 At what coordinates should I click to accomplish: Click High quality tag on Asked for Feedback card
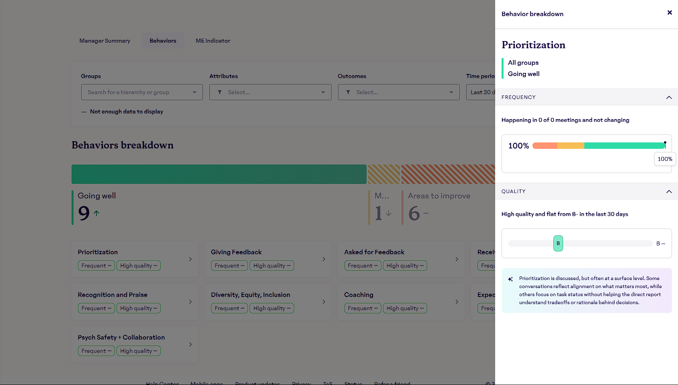tap(405, 266)
